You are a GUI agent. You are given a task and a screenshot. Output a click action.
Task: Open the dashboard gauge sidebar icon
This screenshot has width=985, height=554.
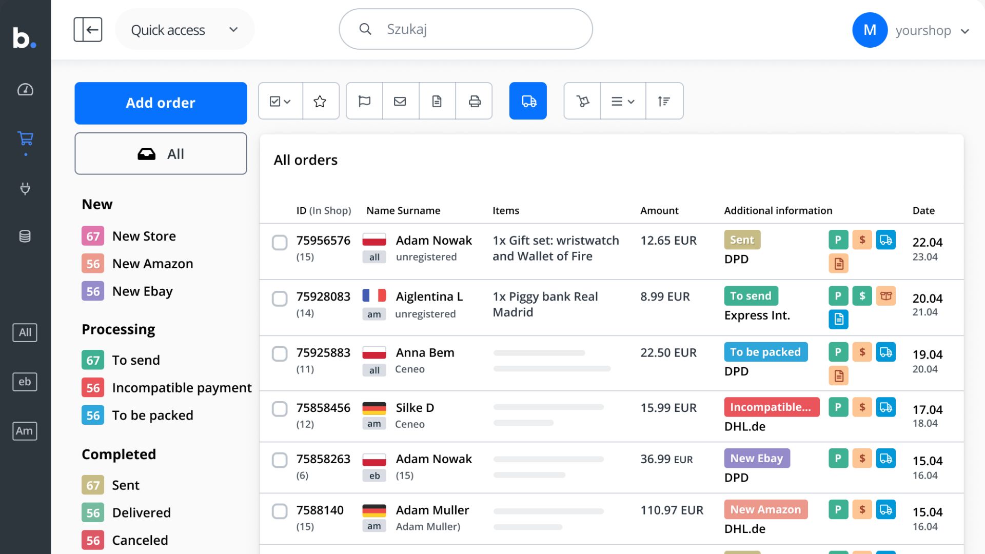tap(25, 90)
